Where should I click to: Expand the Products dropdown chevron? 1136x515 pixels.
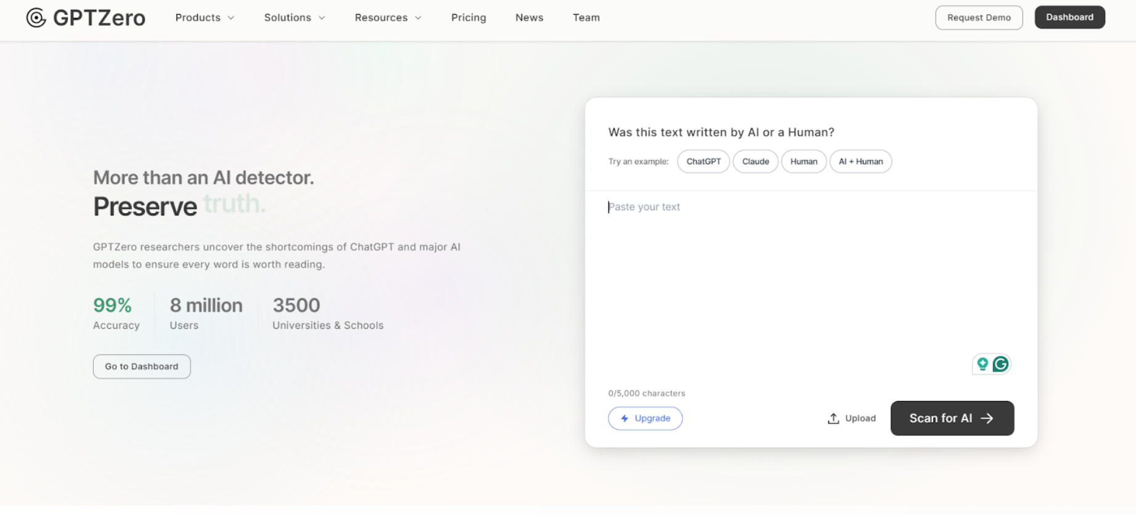click(231, 18)
